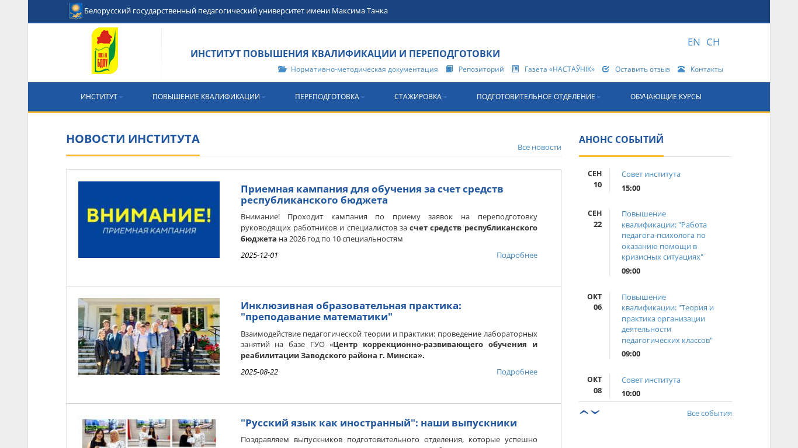
Task: Open Совет института event on СЕН 10
Action: coord(651,174)
